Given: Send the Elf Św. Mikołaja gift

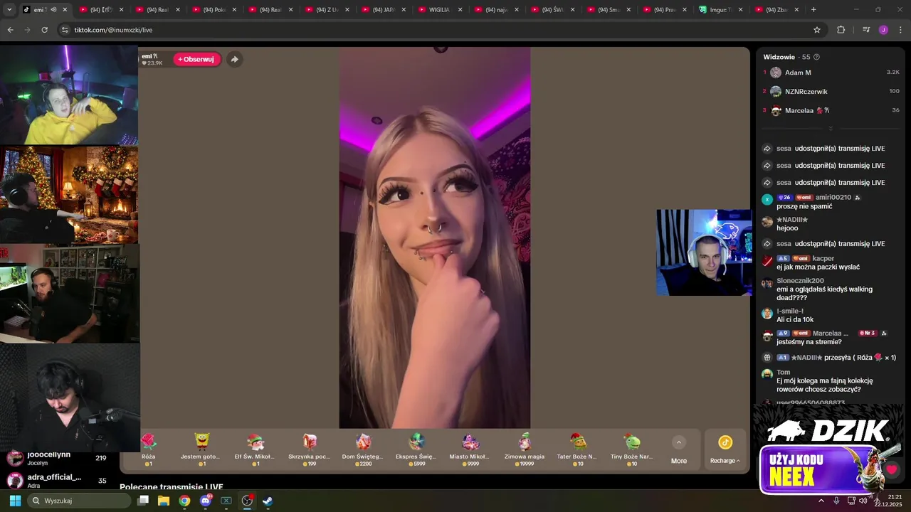Looking at the screenshot, I should tap(255, 449).
